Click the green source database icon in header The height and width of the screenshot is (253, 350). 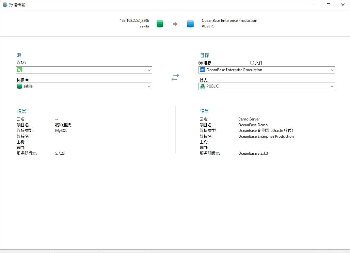160,24
